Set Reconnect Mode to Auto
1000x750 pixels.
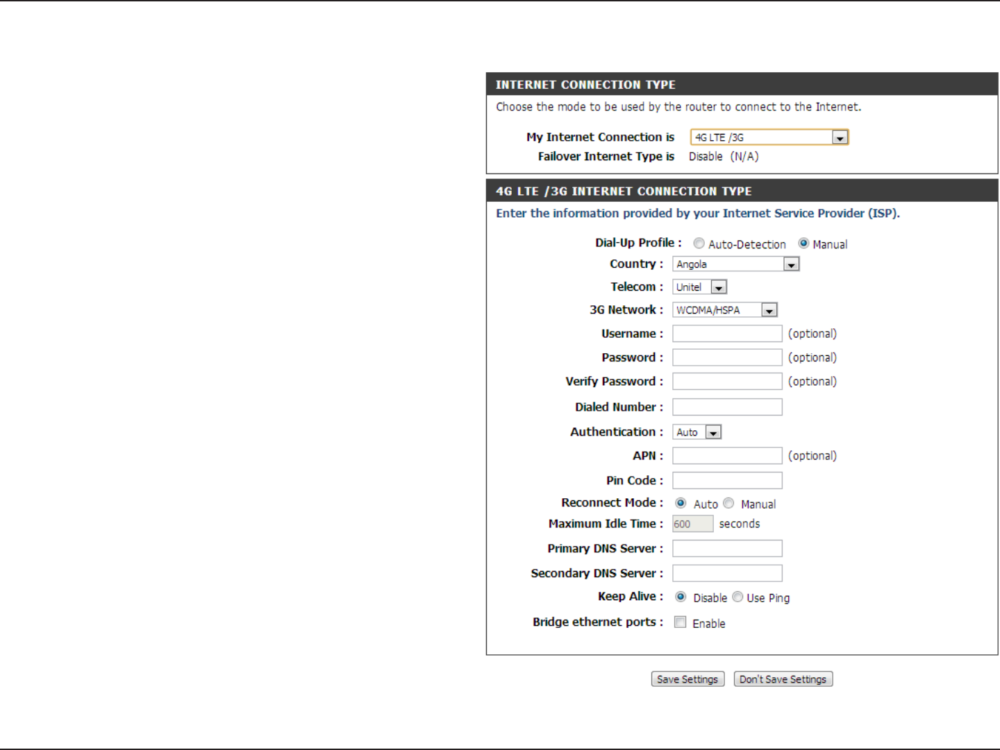tap(681, 503)
